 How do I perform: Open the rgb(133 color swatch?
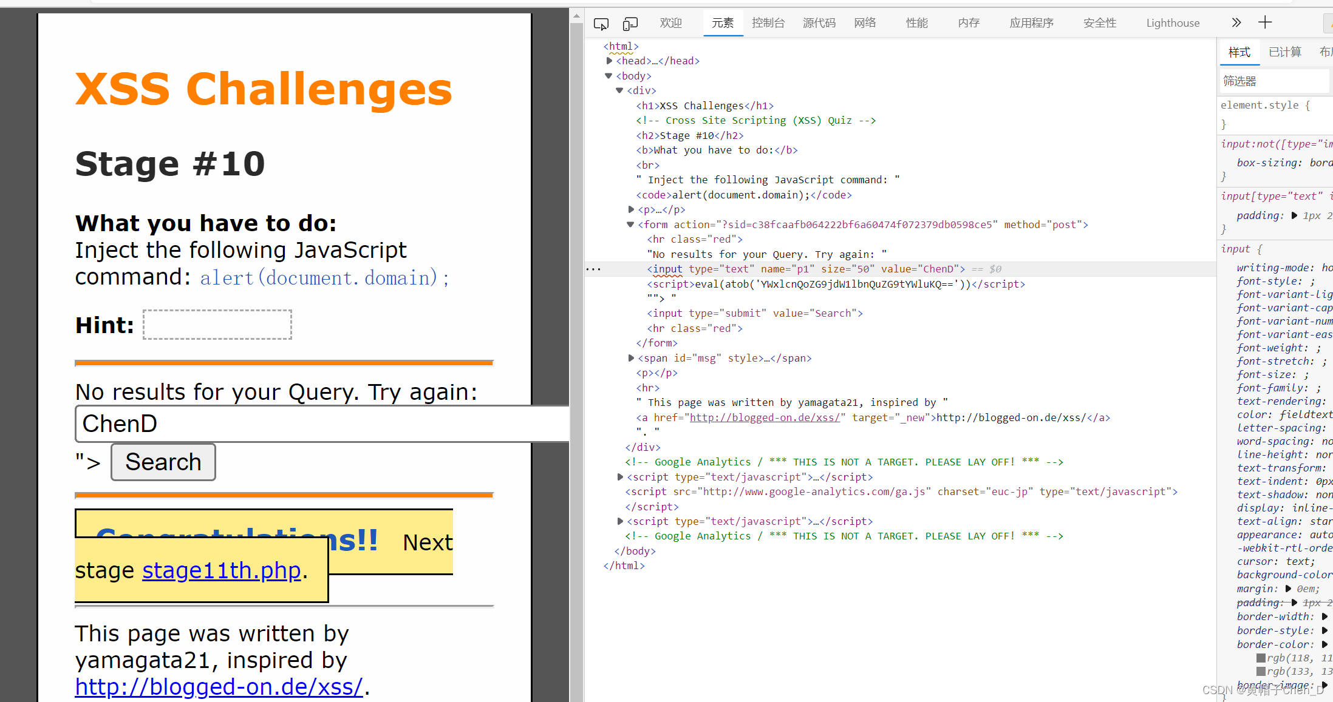click(x=1261, y=671)
